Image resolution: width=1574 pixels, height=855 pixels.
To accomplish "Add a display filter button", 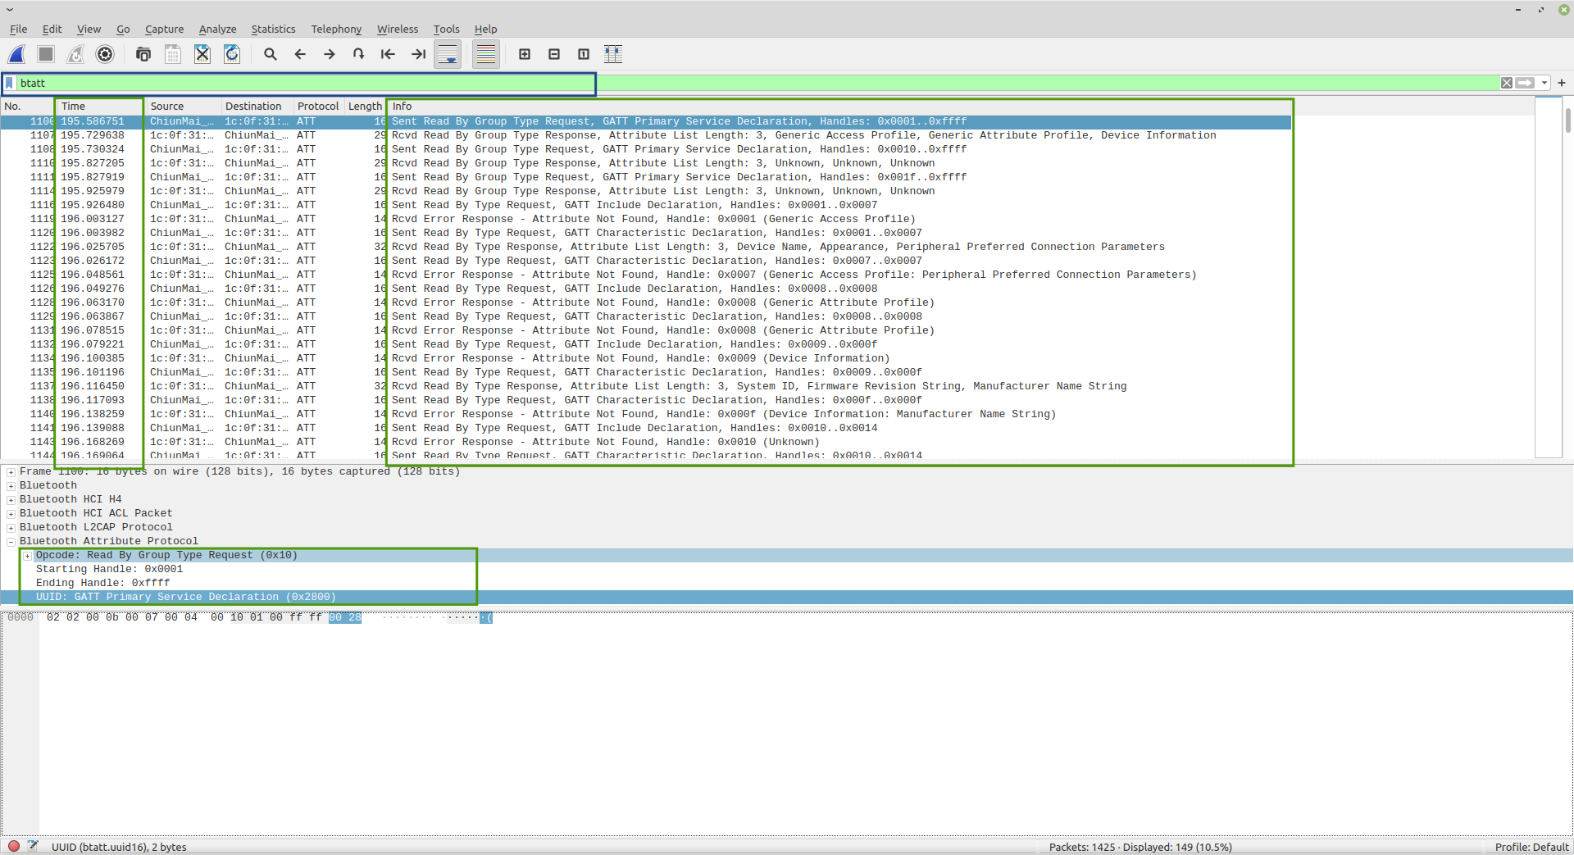I will [1562, 83].
